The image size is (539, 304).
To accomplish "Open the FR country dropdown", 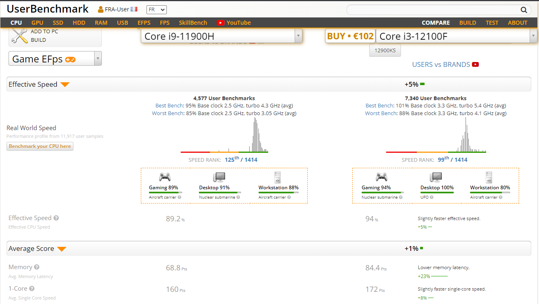I will point(157,10).
